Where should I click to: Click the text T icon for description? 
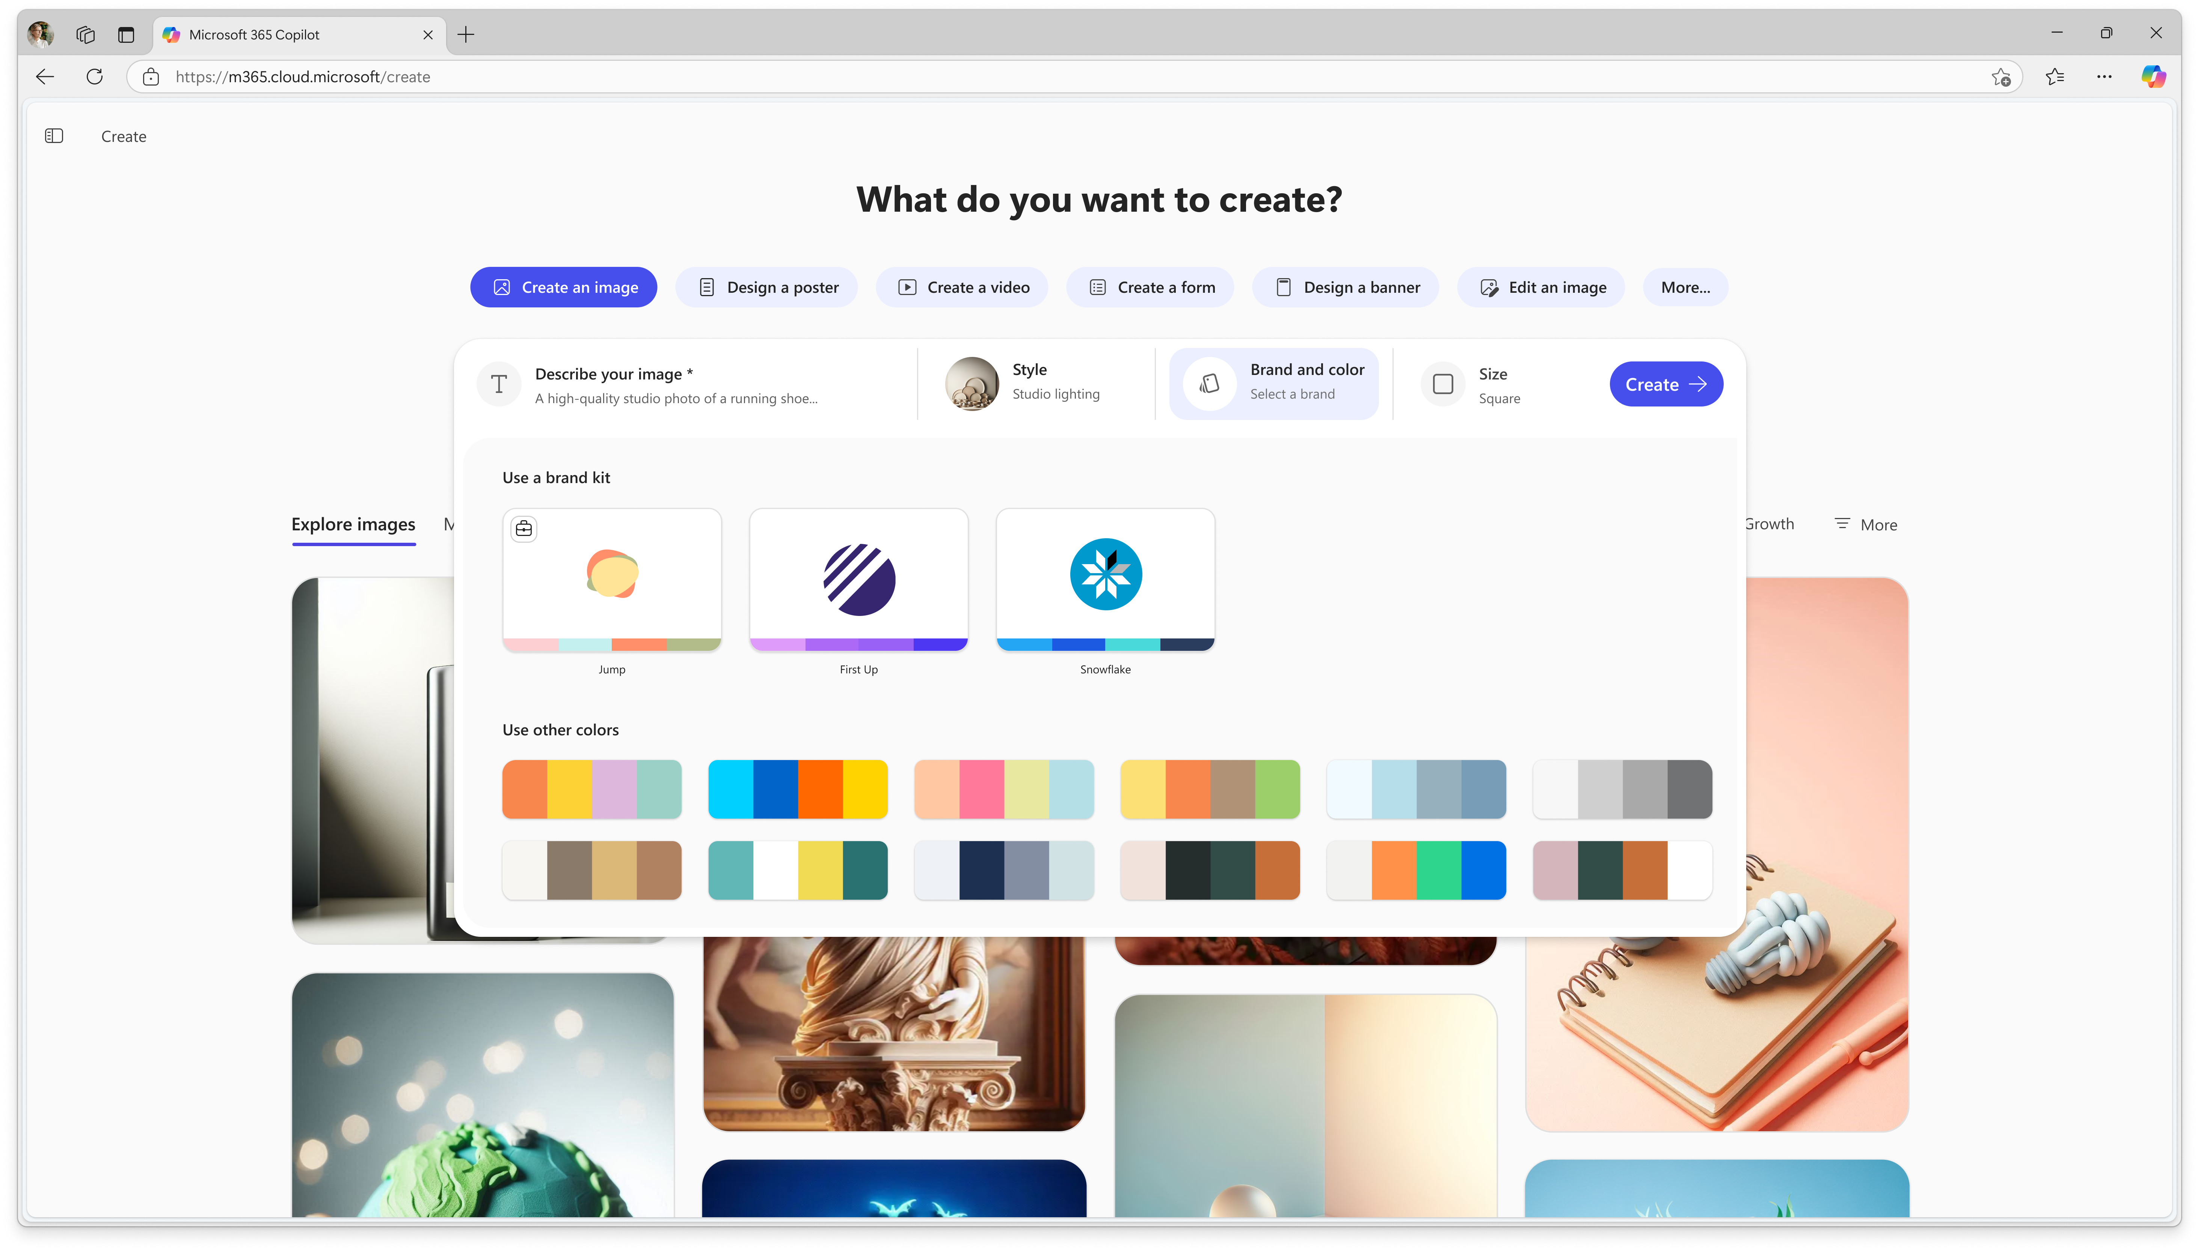pos(499,384)
